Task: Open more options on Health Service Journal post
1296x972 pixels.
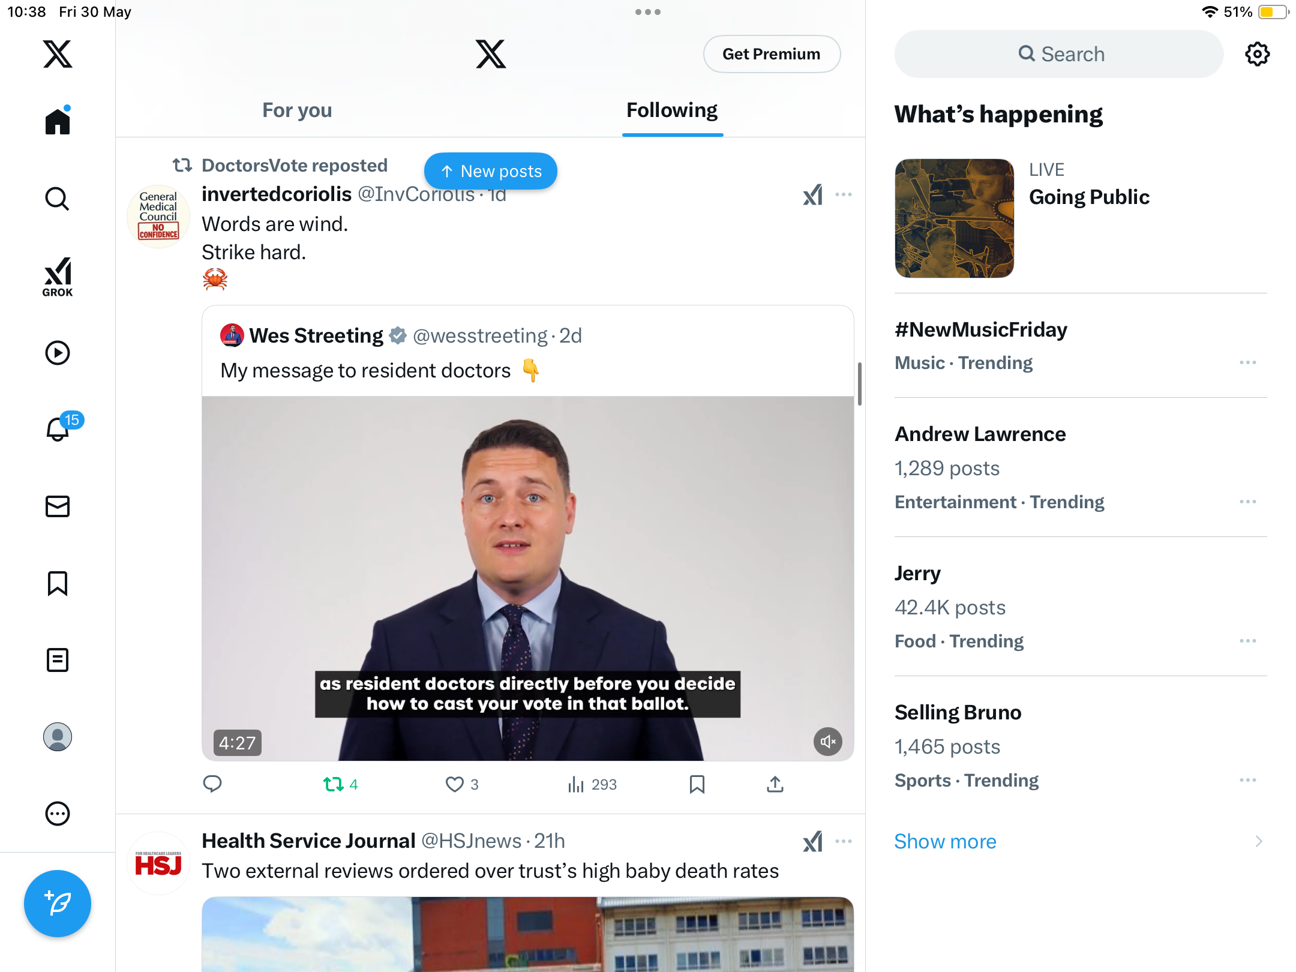Action: 844,841
